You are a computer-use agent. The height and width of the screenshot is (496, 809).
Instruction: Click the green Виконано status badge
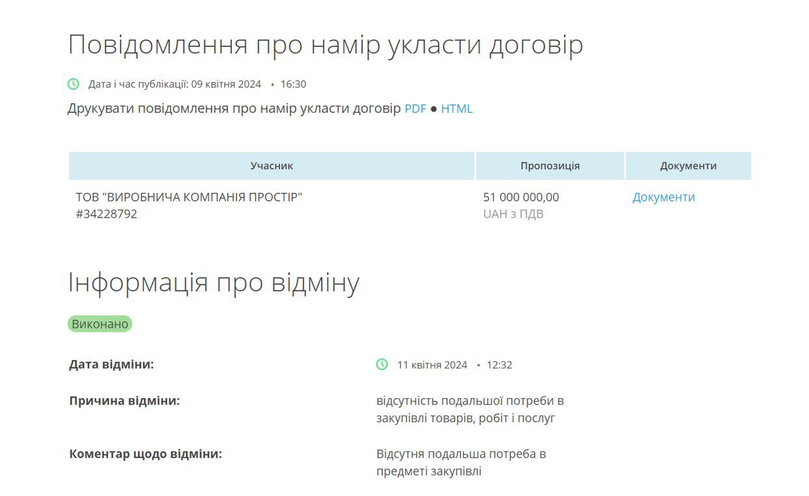(x=100, y=324)
